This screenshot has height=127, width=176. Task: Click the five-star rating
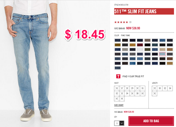coord(121,22)
